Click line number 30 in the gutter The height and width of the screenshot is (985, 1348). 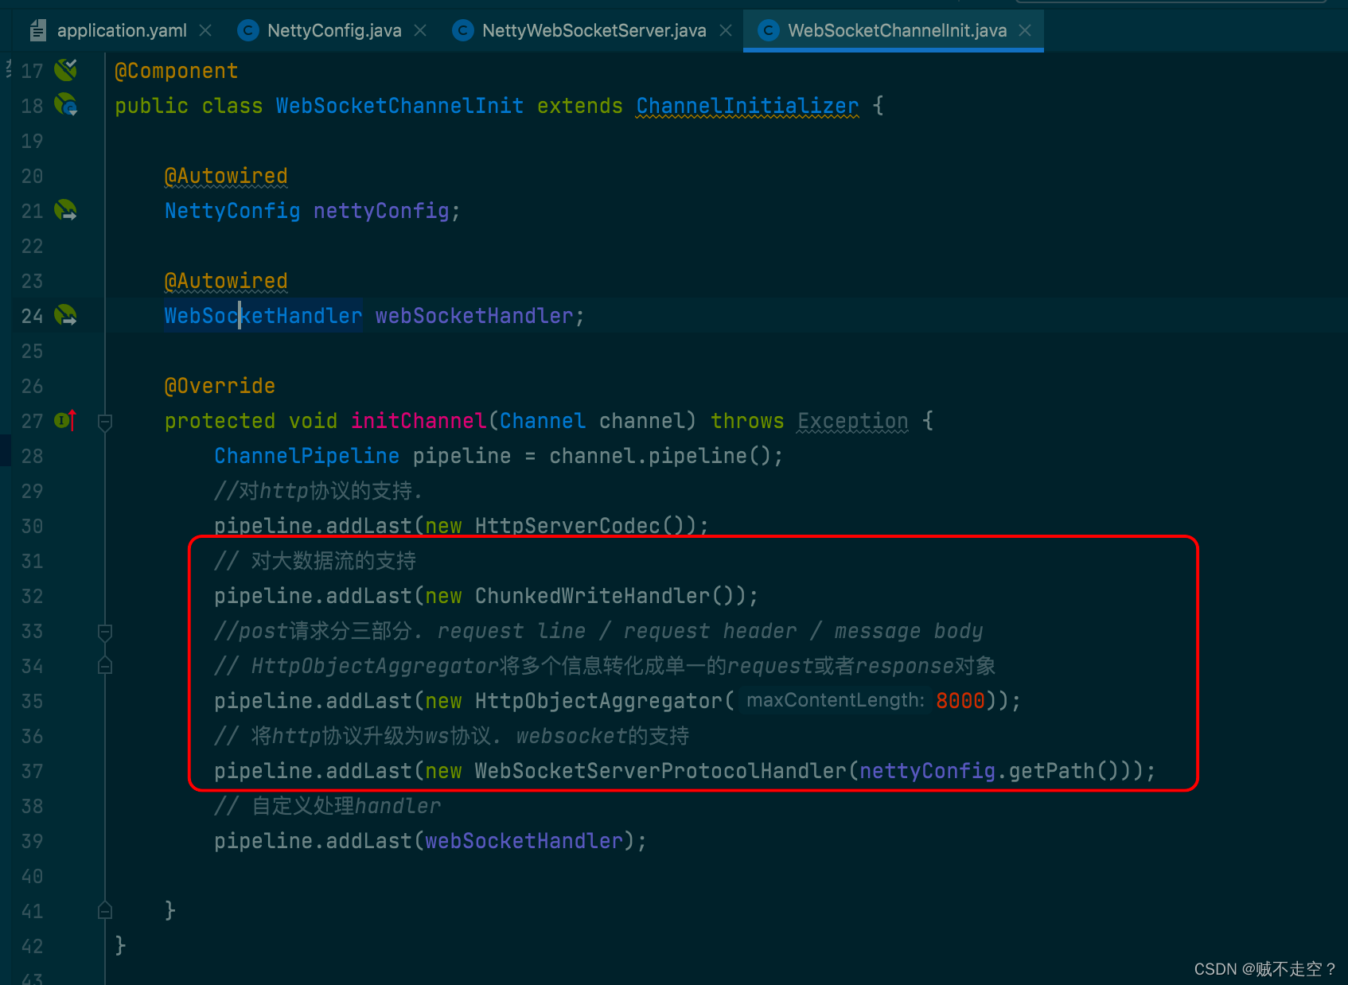point(32,526)
